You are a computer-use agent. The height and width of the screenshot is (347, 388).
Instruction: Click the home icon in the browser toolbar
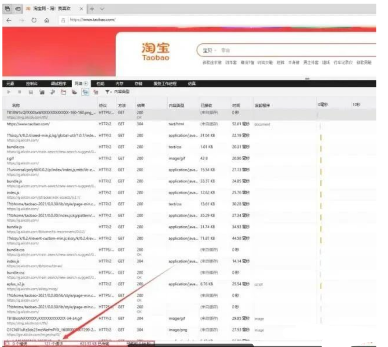(x=47, y=20)
